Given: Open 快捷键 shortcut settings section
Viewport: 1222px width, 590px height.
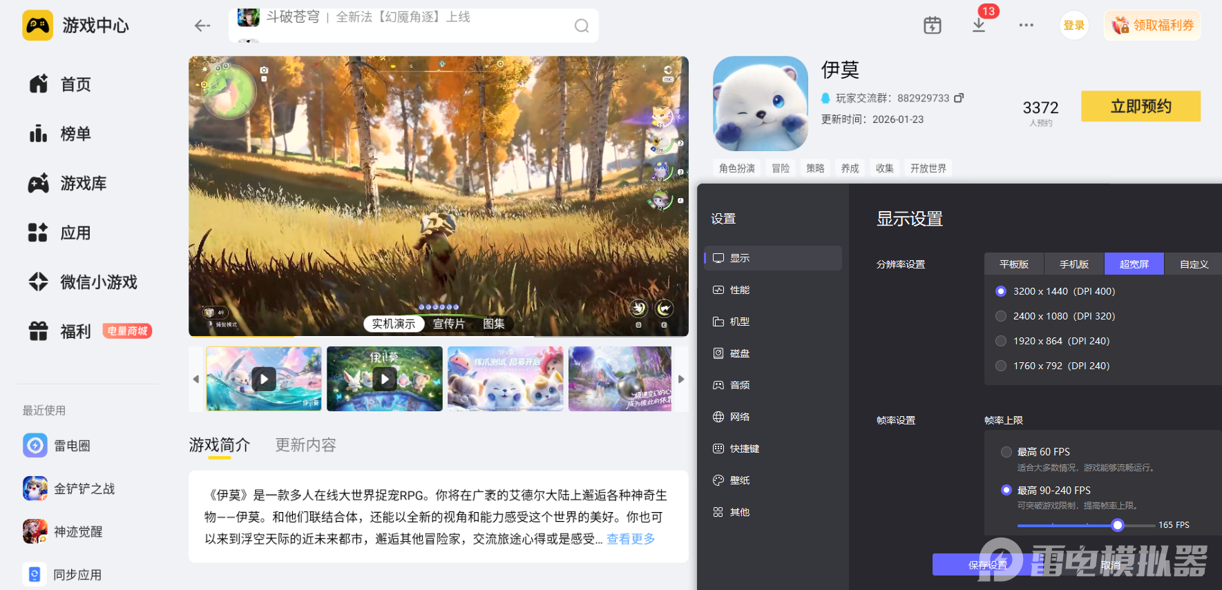Looking at the screenshot, I should pos(773,449).
